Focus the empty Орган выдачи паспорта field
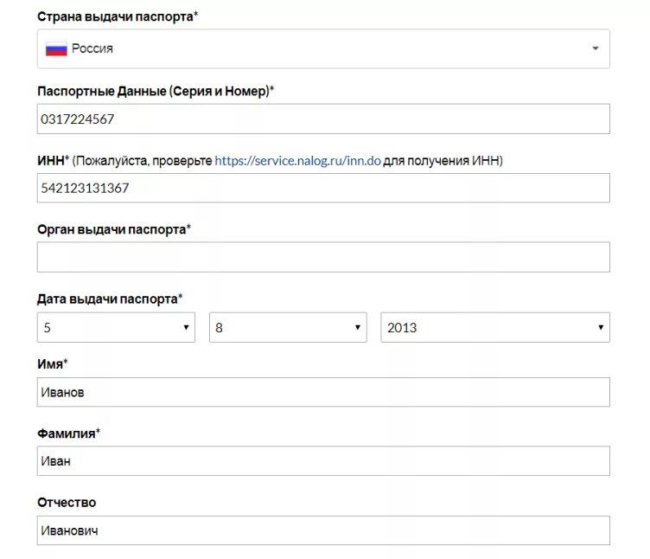Screen dimensions: 650x559 point(322,257)
